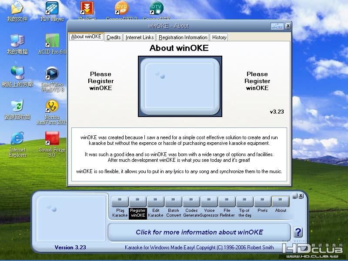
Task: Click the v3.23 version label in About
Action: coord(277,112)
